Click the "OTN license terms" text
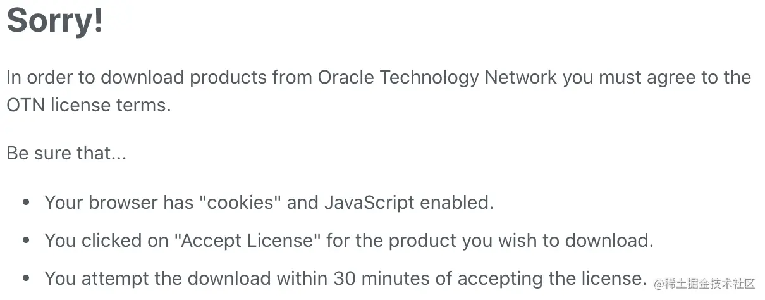The height and width of the screenshot is (300, 765). [x=89, y=105]
